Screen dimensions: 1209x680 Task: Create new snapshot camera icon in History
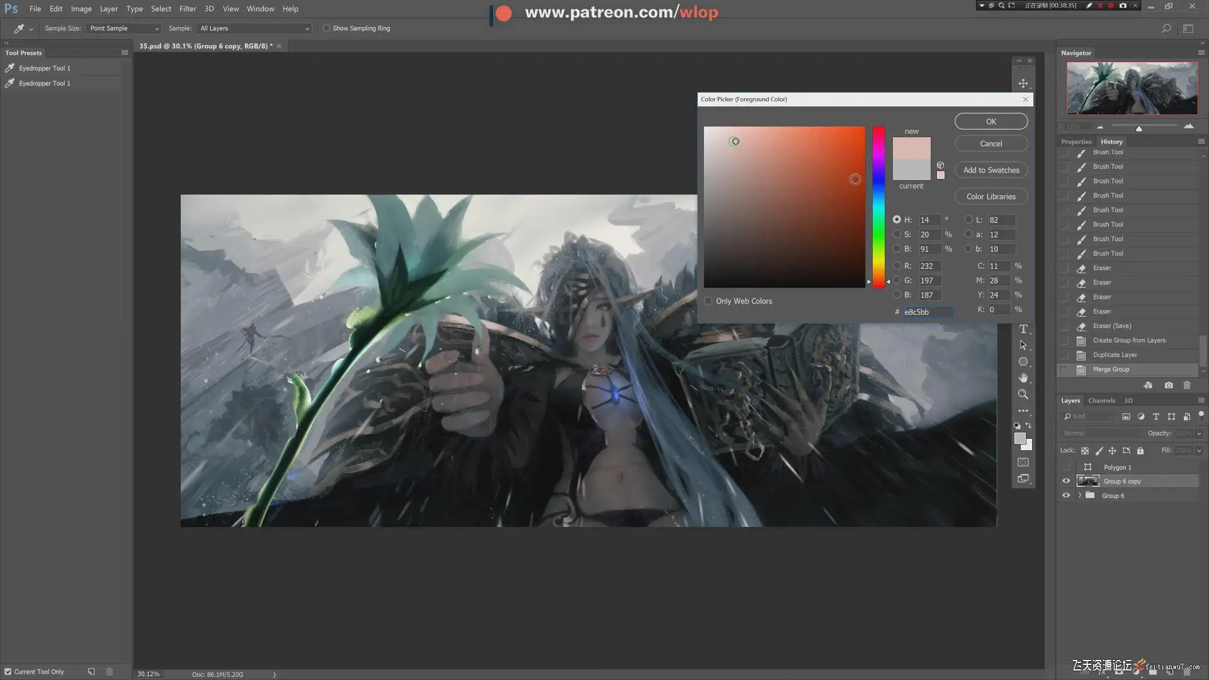pos(1169,385)
